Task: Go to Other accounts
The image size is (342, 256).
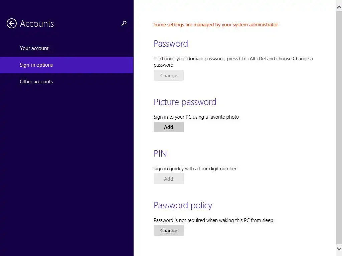Action: point(36,82)
